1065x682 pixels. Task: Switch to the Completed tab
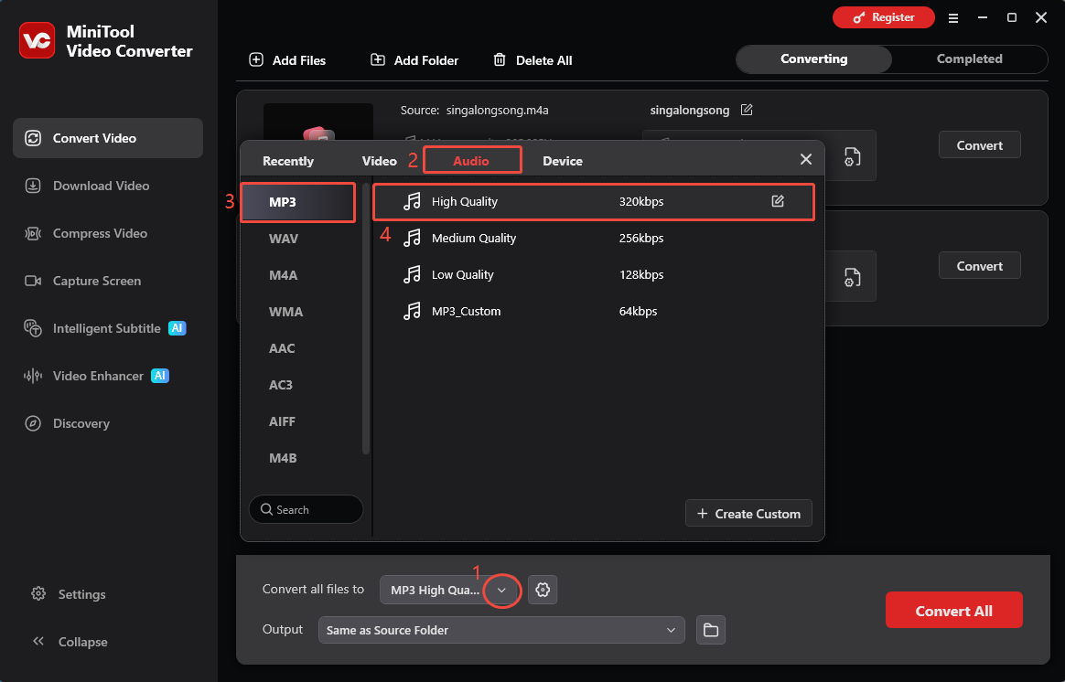point(969,59)
